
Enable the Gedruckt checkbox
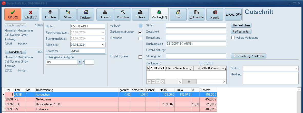click(140, 38)
